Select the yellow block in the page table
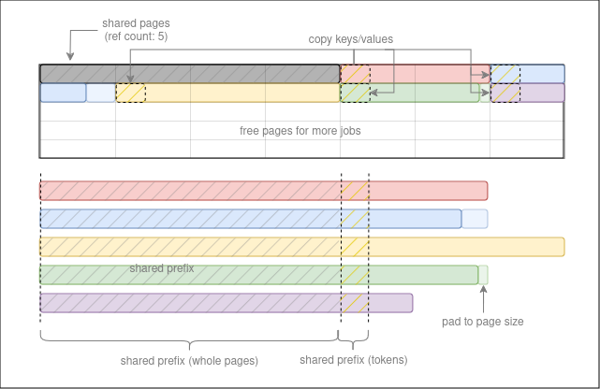 [x=241, y=93]
